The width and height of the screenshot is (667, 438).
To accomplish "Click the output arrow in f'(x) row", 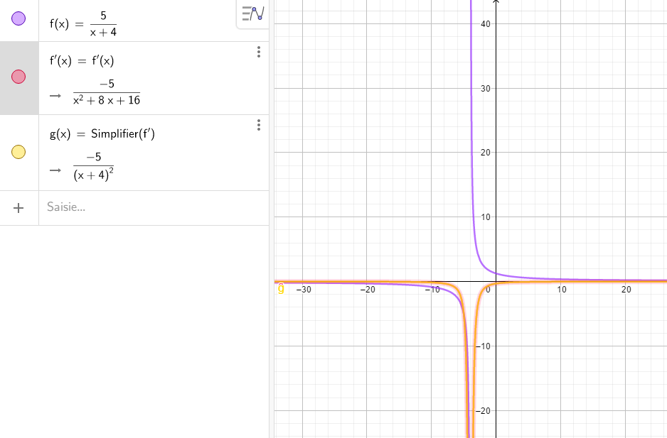I will 55,96.
